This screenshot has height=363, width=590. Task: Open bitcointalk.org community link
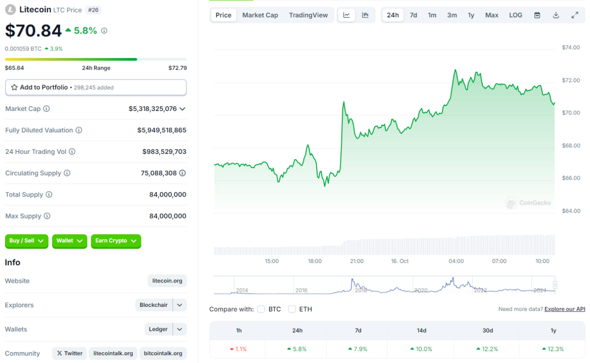pyautogui.click(x=163, y=353)
